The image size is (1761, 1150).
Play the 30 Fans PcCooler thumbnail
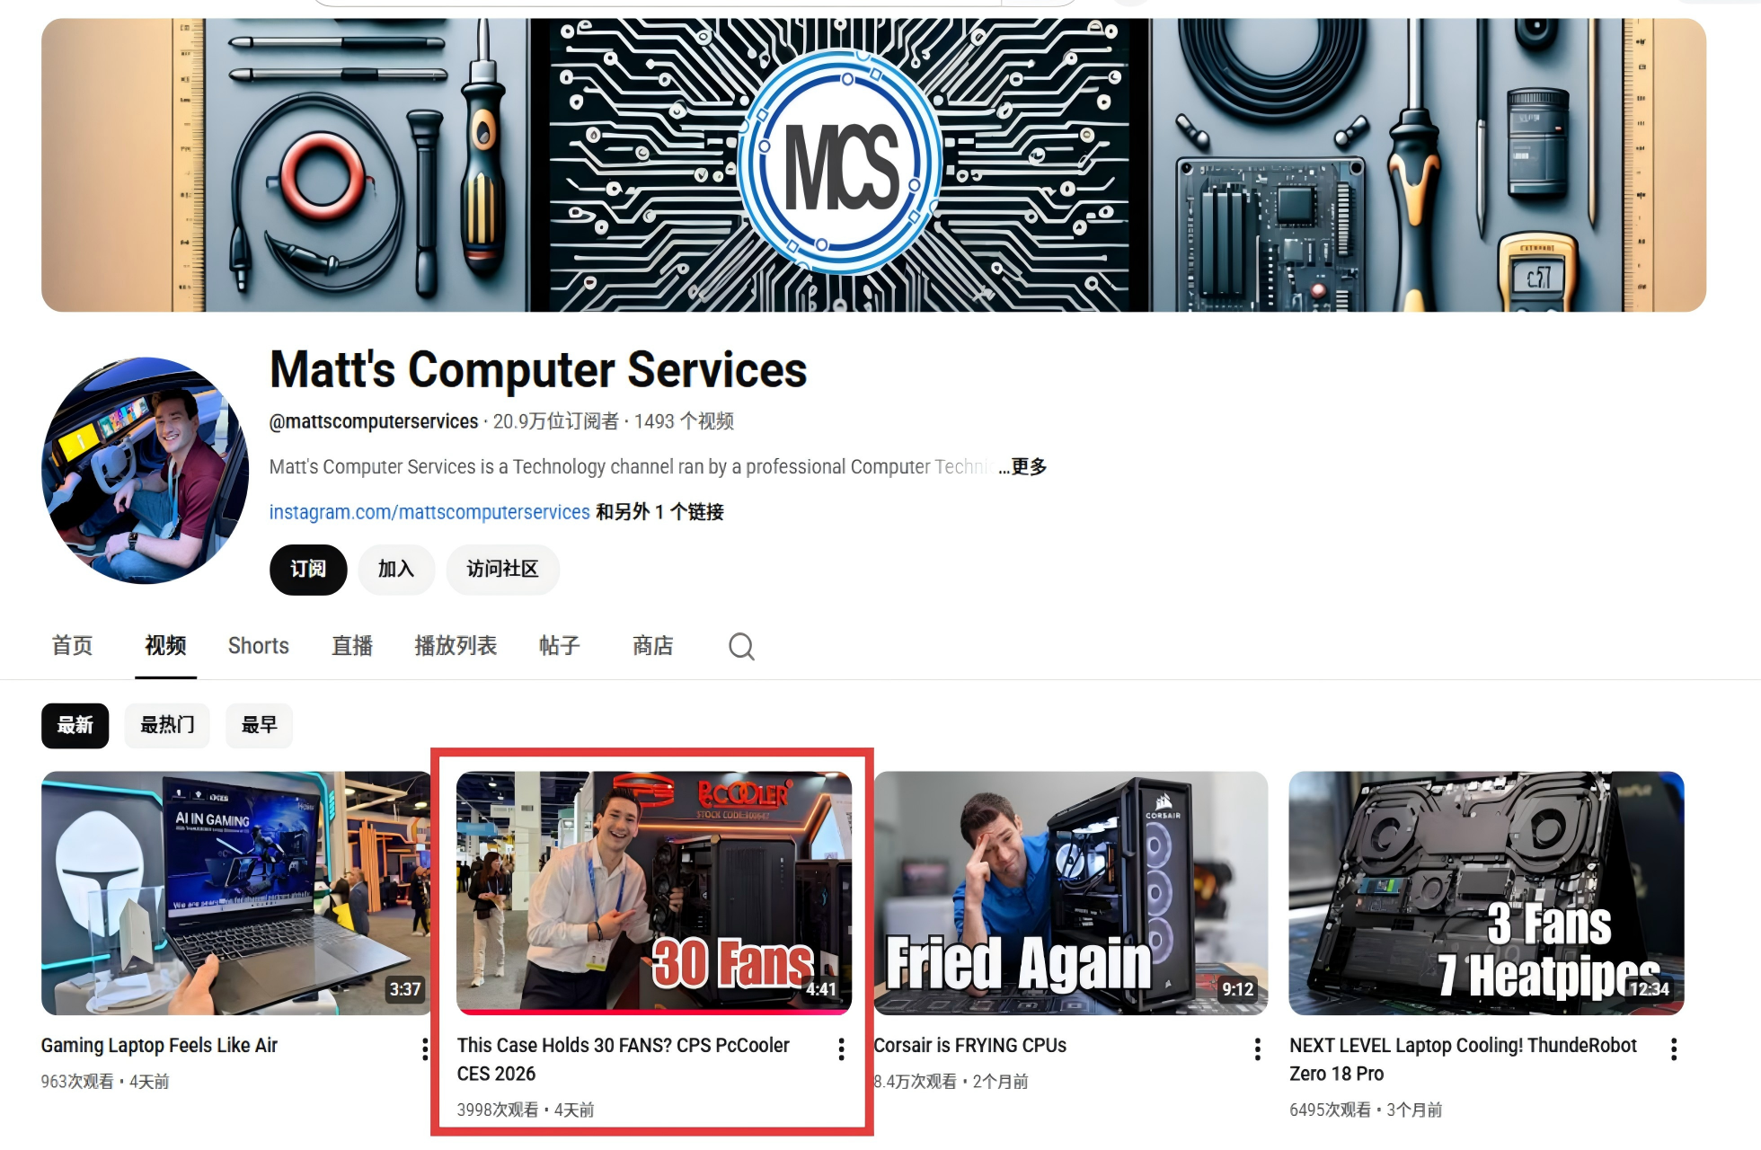(654, 893)
